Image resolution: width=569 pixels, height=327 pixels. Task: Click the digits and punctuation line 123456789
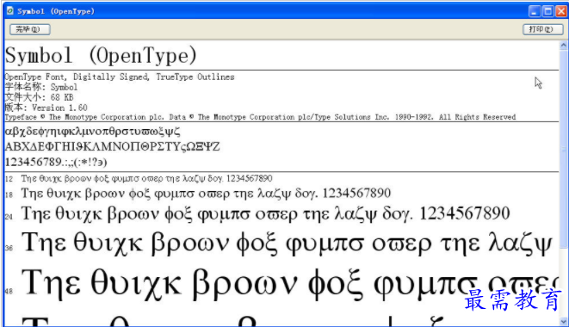coord(56,162)
